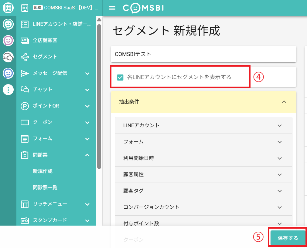Open COMSBI SaaS【DEV】 organization selector
This screenshot has height=248, width=307.
pos(60,8)
